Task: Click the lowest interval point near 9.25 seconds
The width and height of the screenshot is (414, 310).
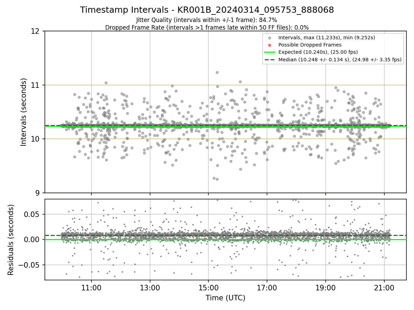Action: point(217,179)
